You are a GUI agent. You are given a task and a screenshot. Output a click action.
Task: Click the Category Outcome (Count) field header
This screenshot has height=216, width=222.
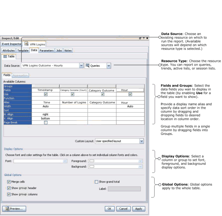point(74,90)
